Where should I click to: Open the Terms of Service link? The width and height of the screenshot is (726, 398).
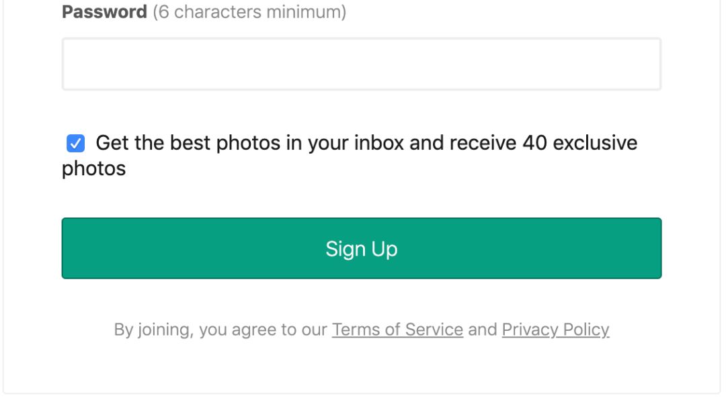[x=397, y=330]
